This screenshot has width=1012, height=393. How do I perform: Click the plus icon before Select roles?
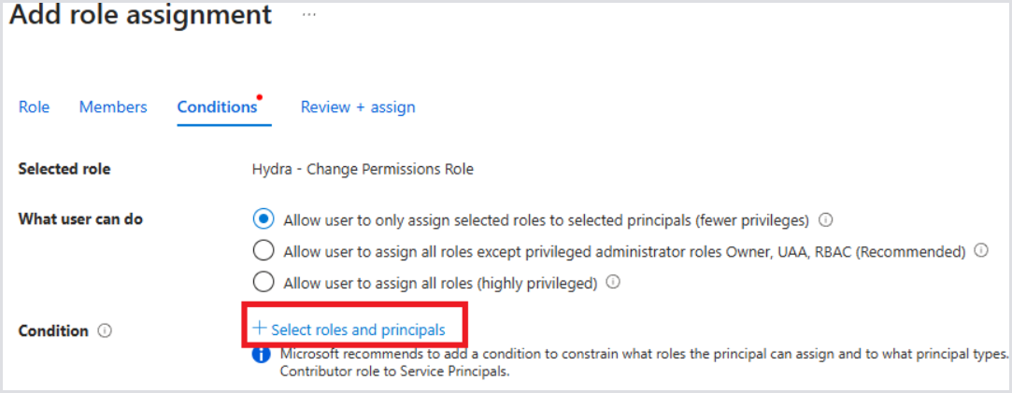click(x=260, y=330)
